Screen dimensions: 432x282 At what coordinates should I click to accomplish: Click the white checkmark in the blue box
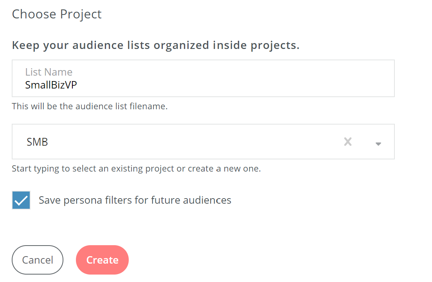coord(21,201)
